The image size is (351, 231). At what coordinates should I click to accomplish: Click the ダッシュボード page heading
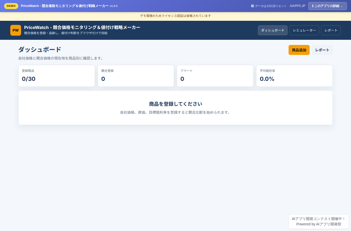pyautogui.click(x=40, y=50)
